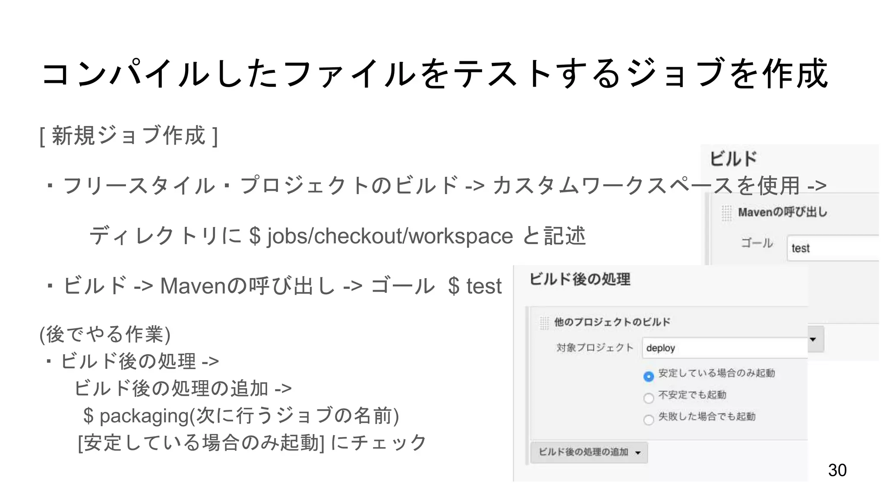Viewport: 884px width, 497px height.
Task: Click the フリースタイル・プロジェクトのビルド text line
Action: click(436, 186)
